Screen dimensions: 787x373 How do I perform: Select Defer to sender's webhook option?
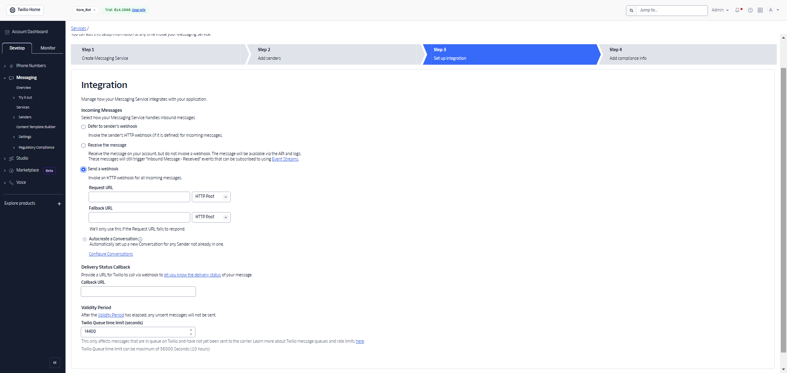[x=84, y=127]
